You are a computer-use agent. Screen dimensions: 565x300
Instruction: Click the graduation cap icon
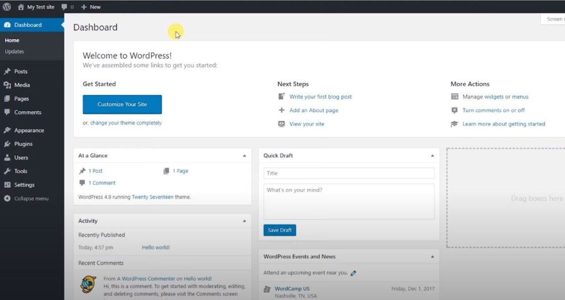click(x=455, y=124)
